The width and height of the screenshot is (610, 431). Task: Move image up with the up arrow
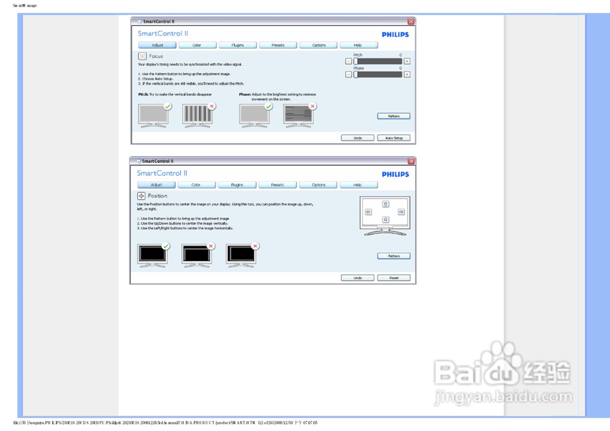point(385,204)
